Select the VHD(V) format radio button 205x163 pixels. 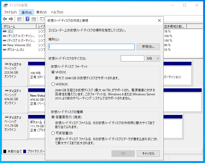point(53,72)
